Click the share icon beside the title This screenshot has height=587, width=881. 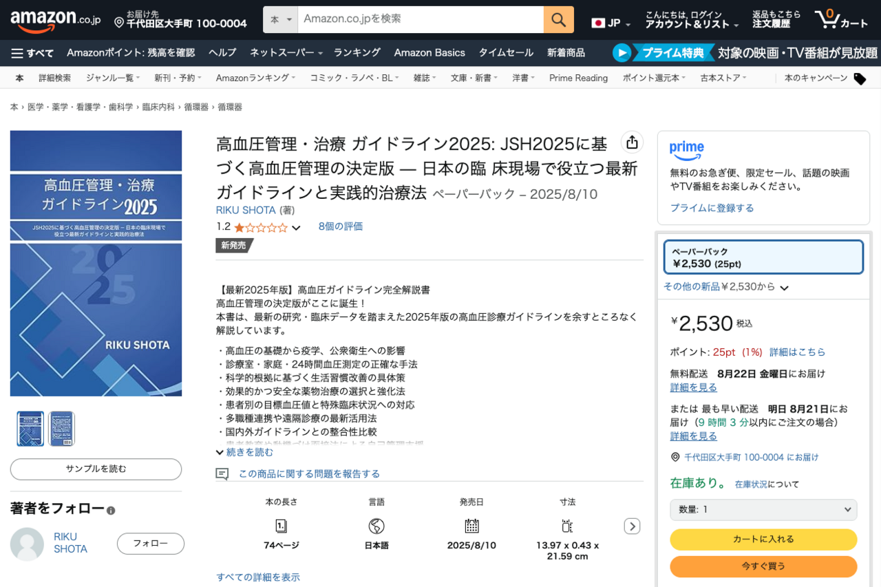tap(632, 142)
